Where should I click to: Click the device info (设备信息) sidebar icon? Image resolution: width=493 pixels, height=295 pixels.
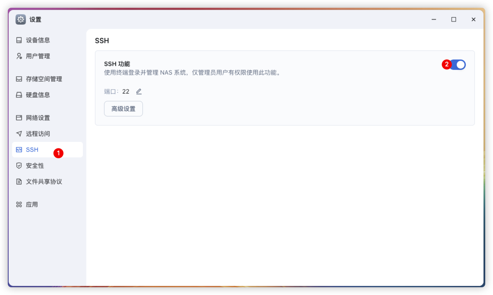19,40
